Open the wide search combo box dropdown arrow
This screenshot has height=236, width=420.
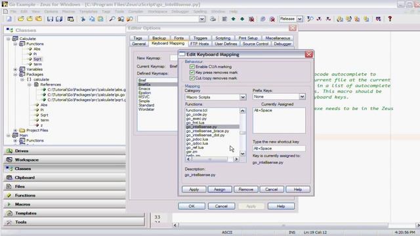[x=202, y=19]
